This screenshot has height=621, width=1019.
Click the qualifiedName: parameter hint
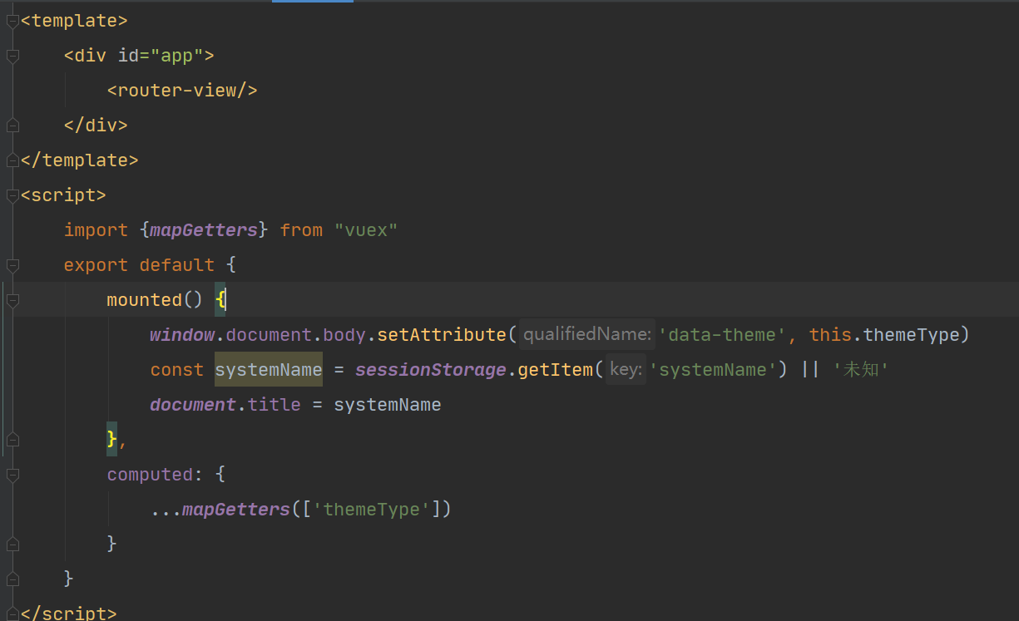point(587,335)
